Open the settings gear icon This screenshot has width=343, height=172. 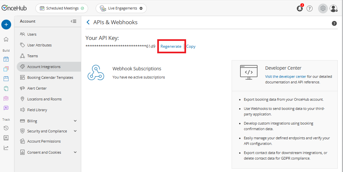click(323, 9)
